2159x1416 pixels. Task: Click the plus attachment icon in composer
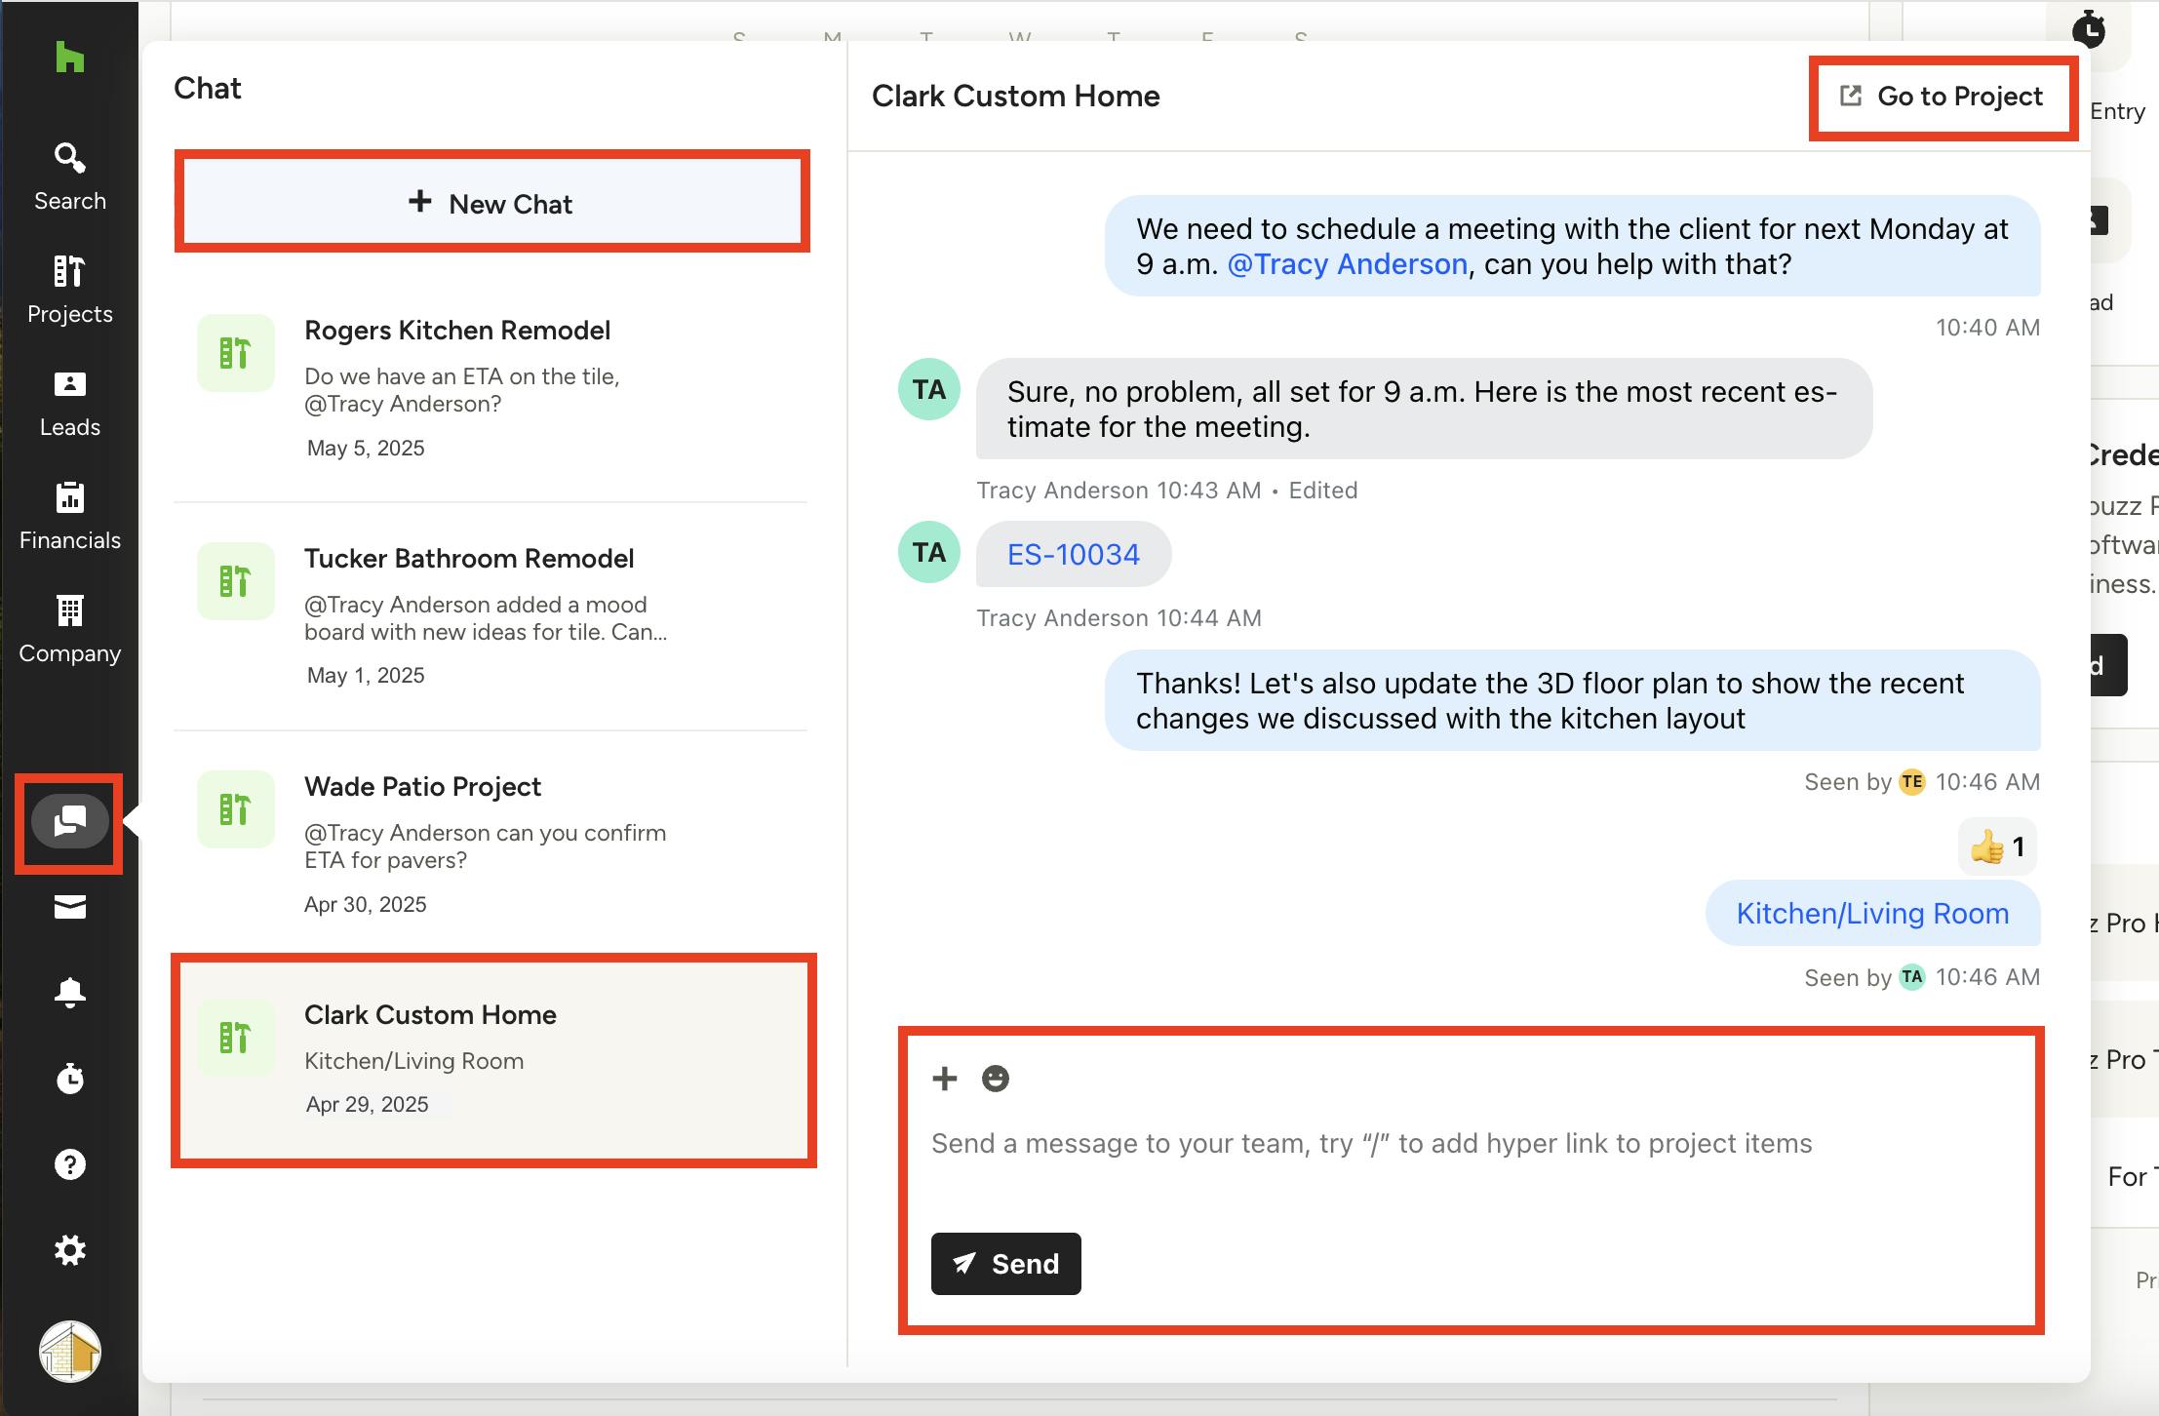tap(944, 1078)
